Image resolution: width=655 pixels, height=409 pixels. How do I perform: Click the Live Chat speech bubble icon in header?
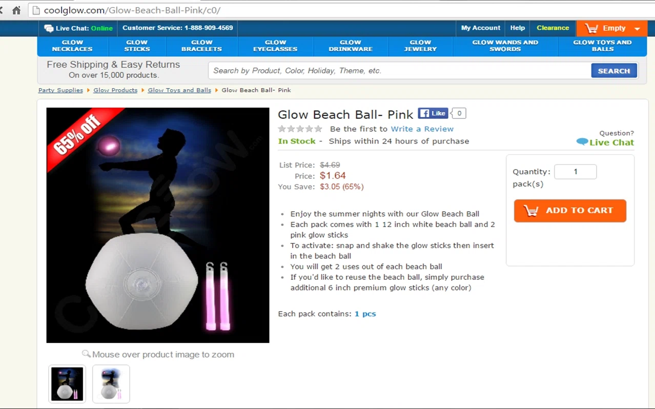tap(49, 28)
